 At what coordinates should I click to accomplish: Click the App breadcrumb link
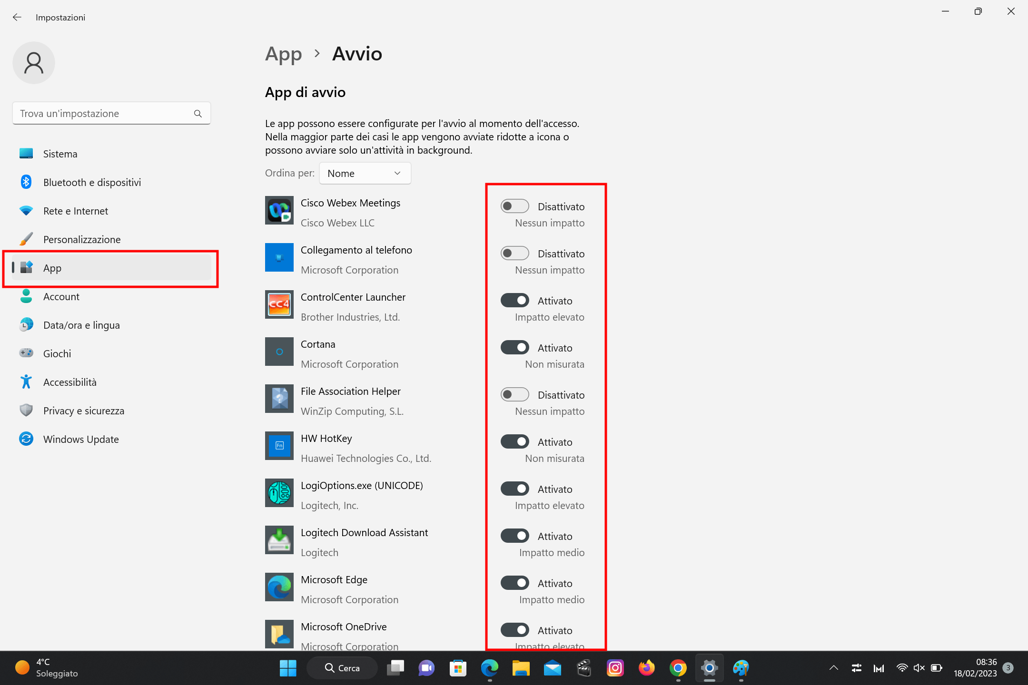(x=283, y=54)
